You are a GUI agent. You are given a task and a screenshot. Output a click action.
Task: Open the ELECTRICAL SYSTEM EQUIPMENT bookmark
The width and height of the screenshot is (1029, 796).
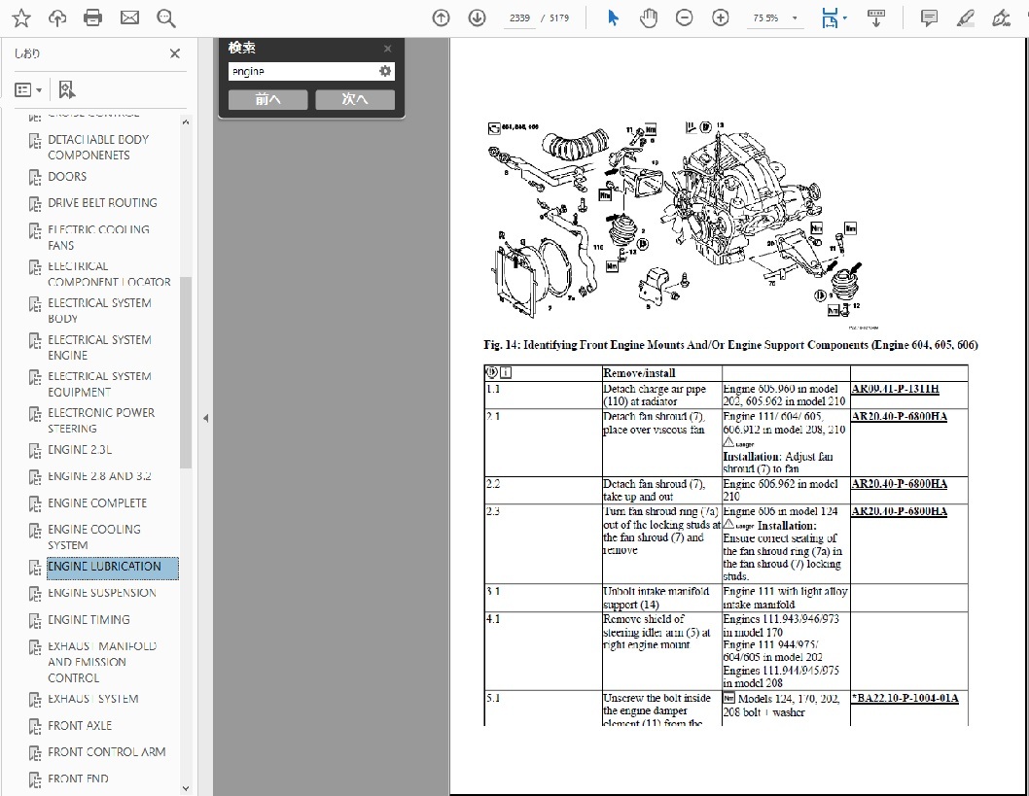[x=99, y=384]
